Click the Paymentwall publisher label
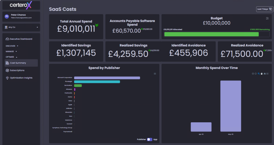 click(x=68, y=132)
